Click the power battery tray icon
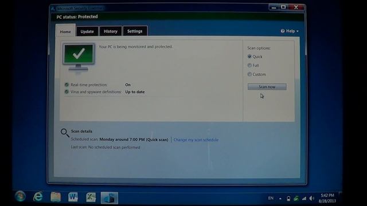Viewport: 367px width, 206px height. [288, 199]
